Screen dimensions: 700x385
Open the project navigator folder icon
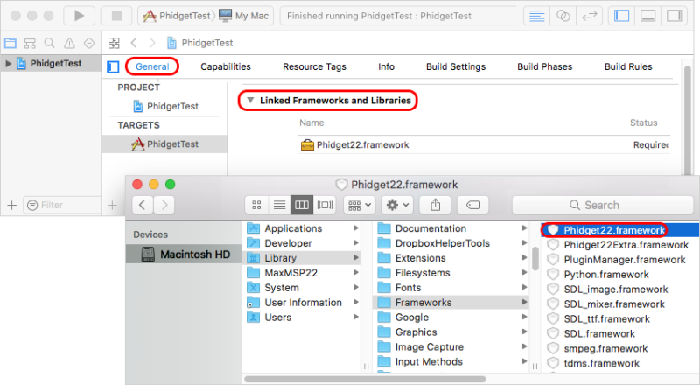[10, 43]
